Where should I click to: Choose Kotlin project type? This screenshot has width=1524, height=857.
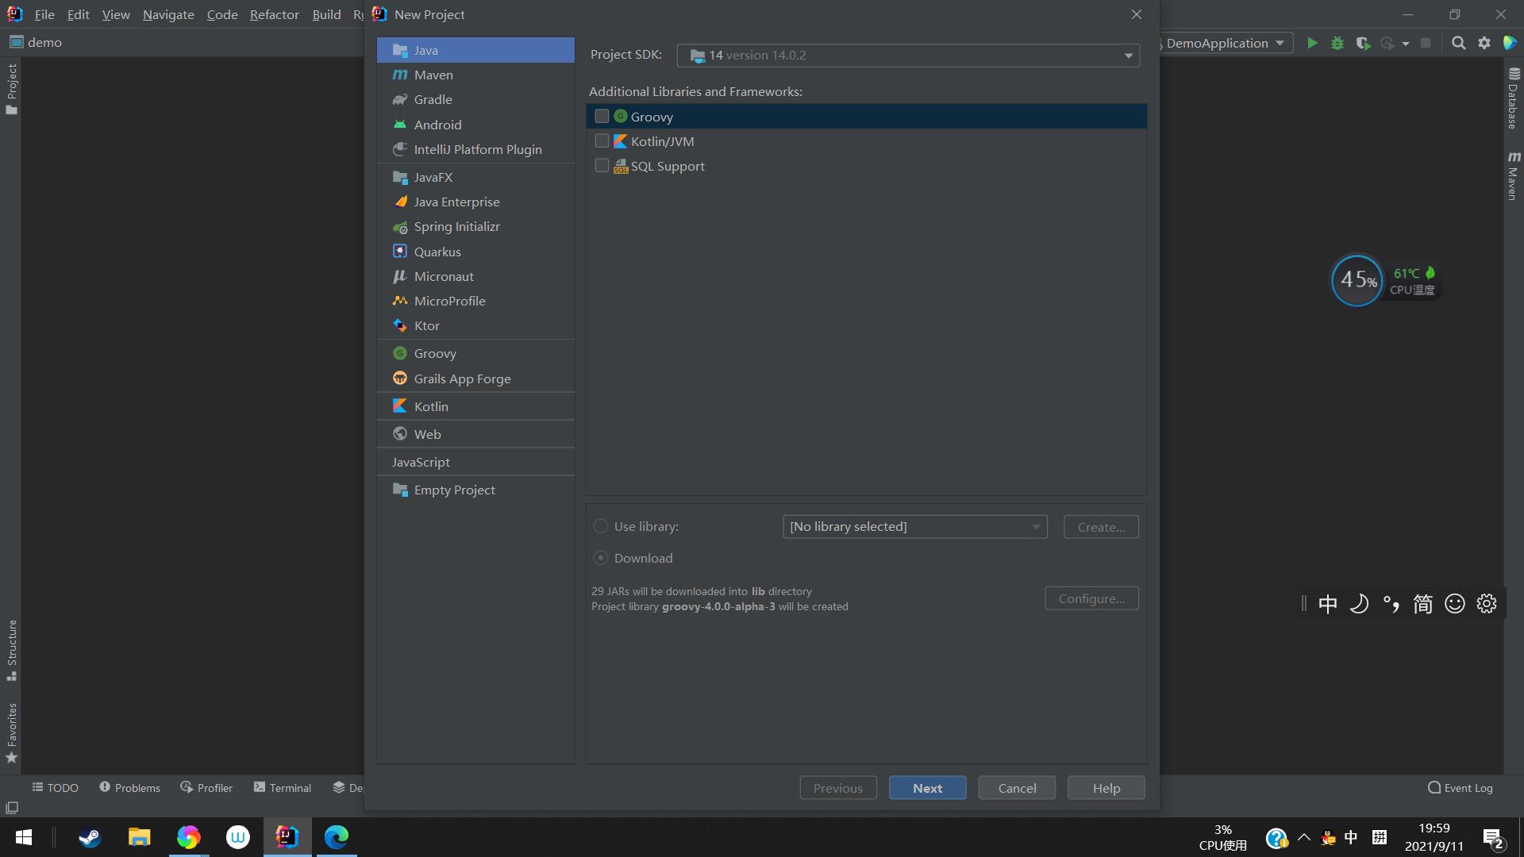475,406
